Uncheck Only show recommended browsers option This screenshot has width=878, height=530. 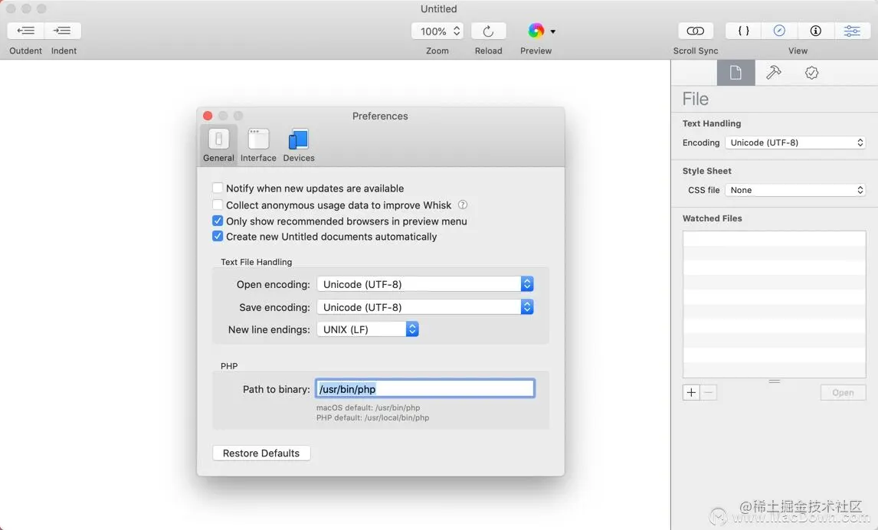218,221
